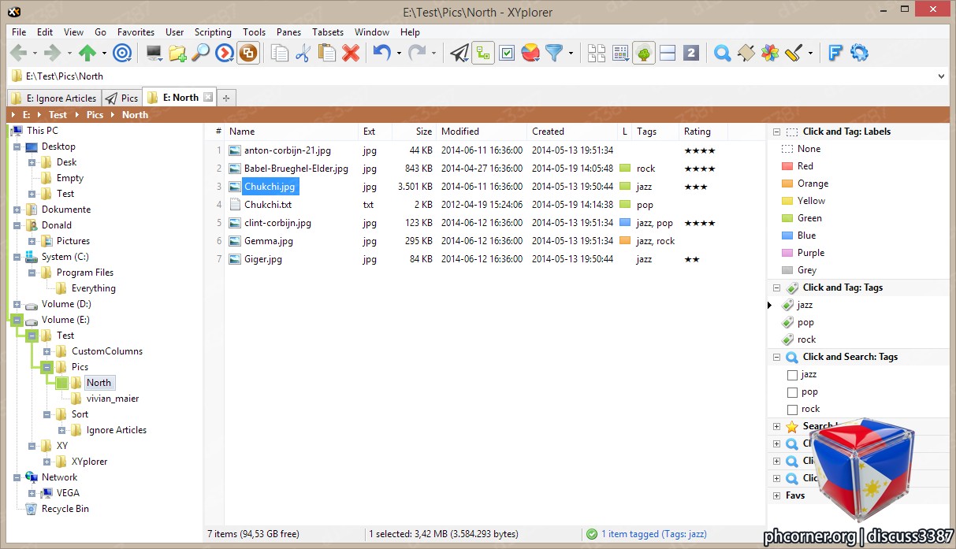
Task: Open the Scripting menu
Action: (213, 32)
